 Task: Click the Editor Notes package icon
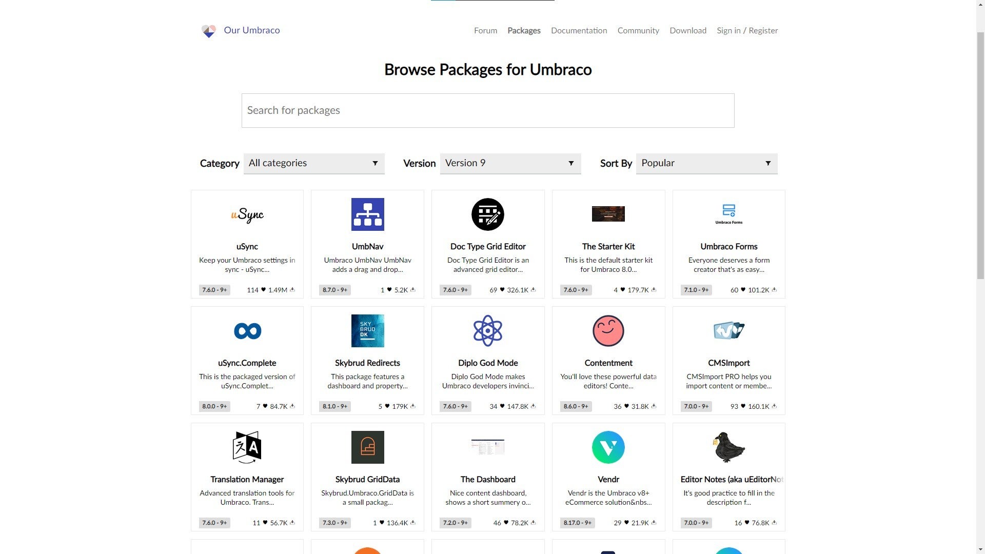(x=728, y=447)
